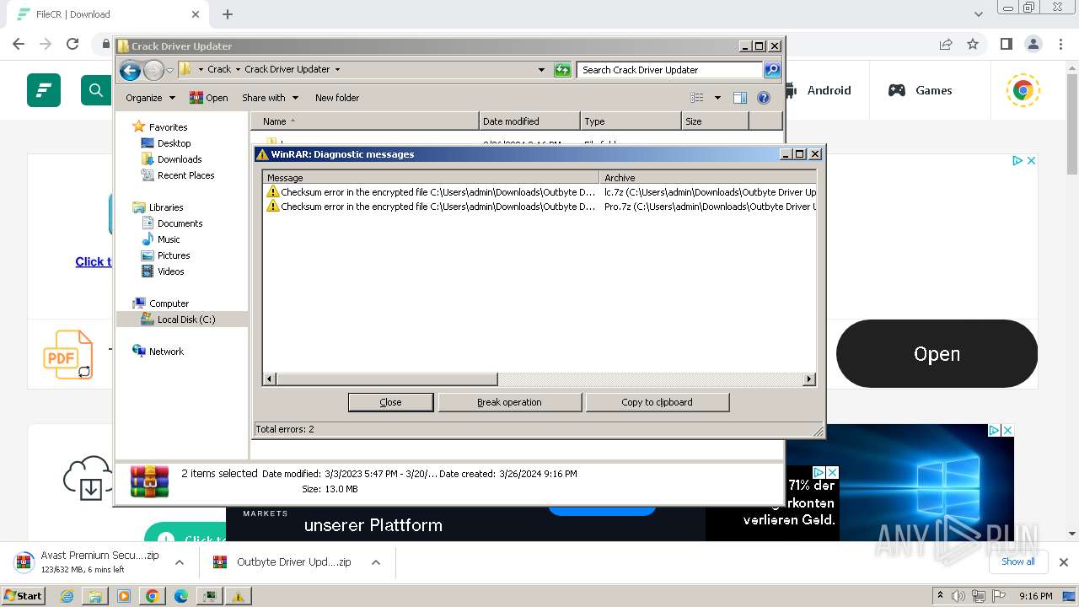Screen dimensions: 1079x607
Task: Open Internet Explorer from the taskbar
Action: click(x=67, y=596)
